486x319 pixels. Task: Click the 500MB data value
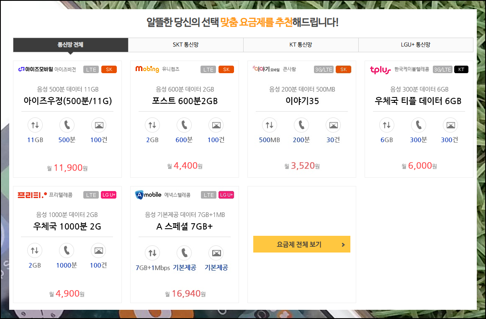click(x=269, y=140)
